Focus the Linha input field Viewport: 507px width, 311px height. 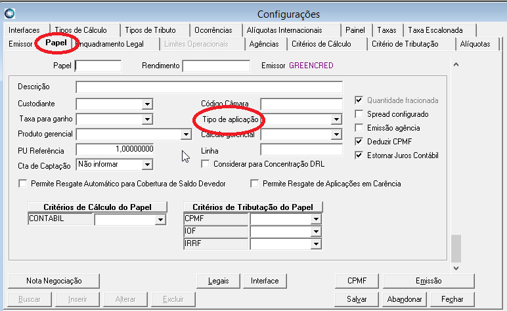[x=301, y=150]
